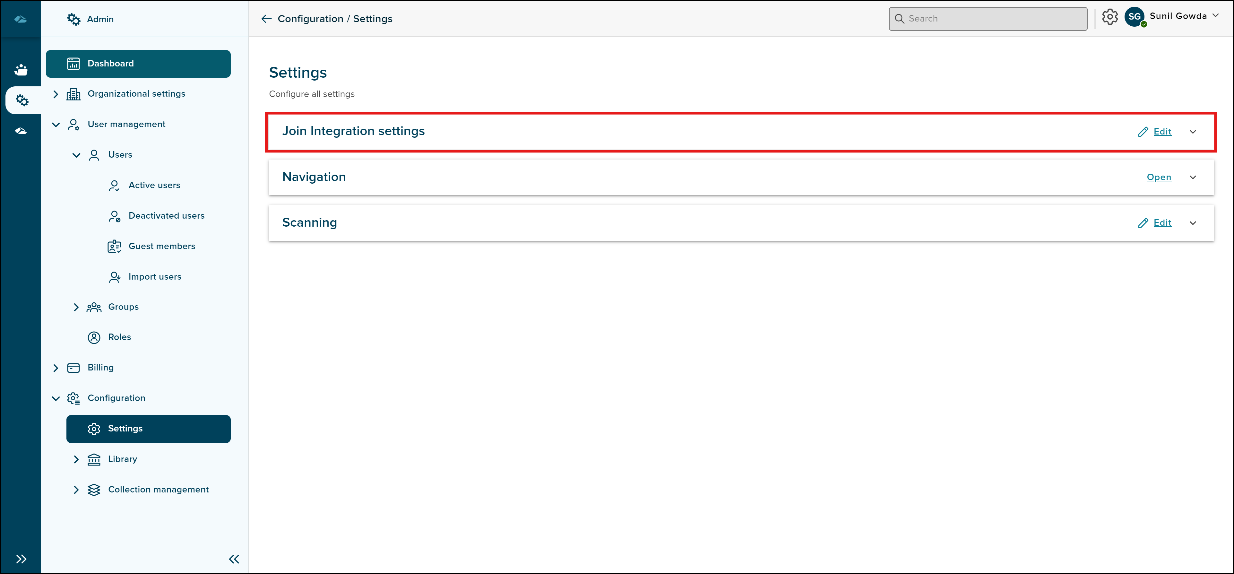Click the Deactivated users icon

coord(114,216)
